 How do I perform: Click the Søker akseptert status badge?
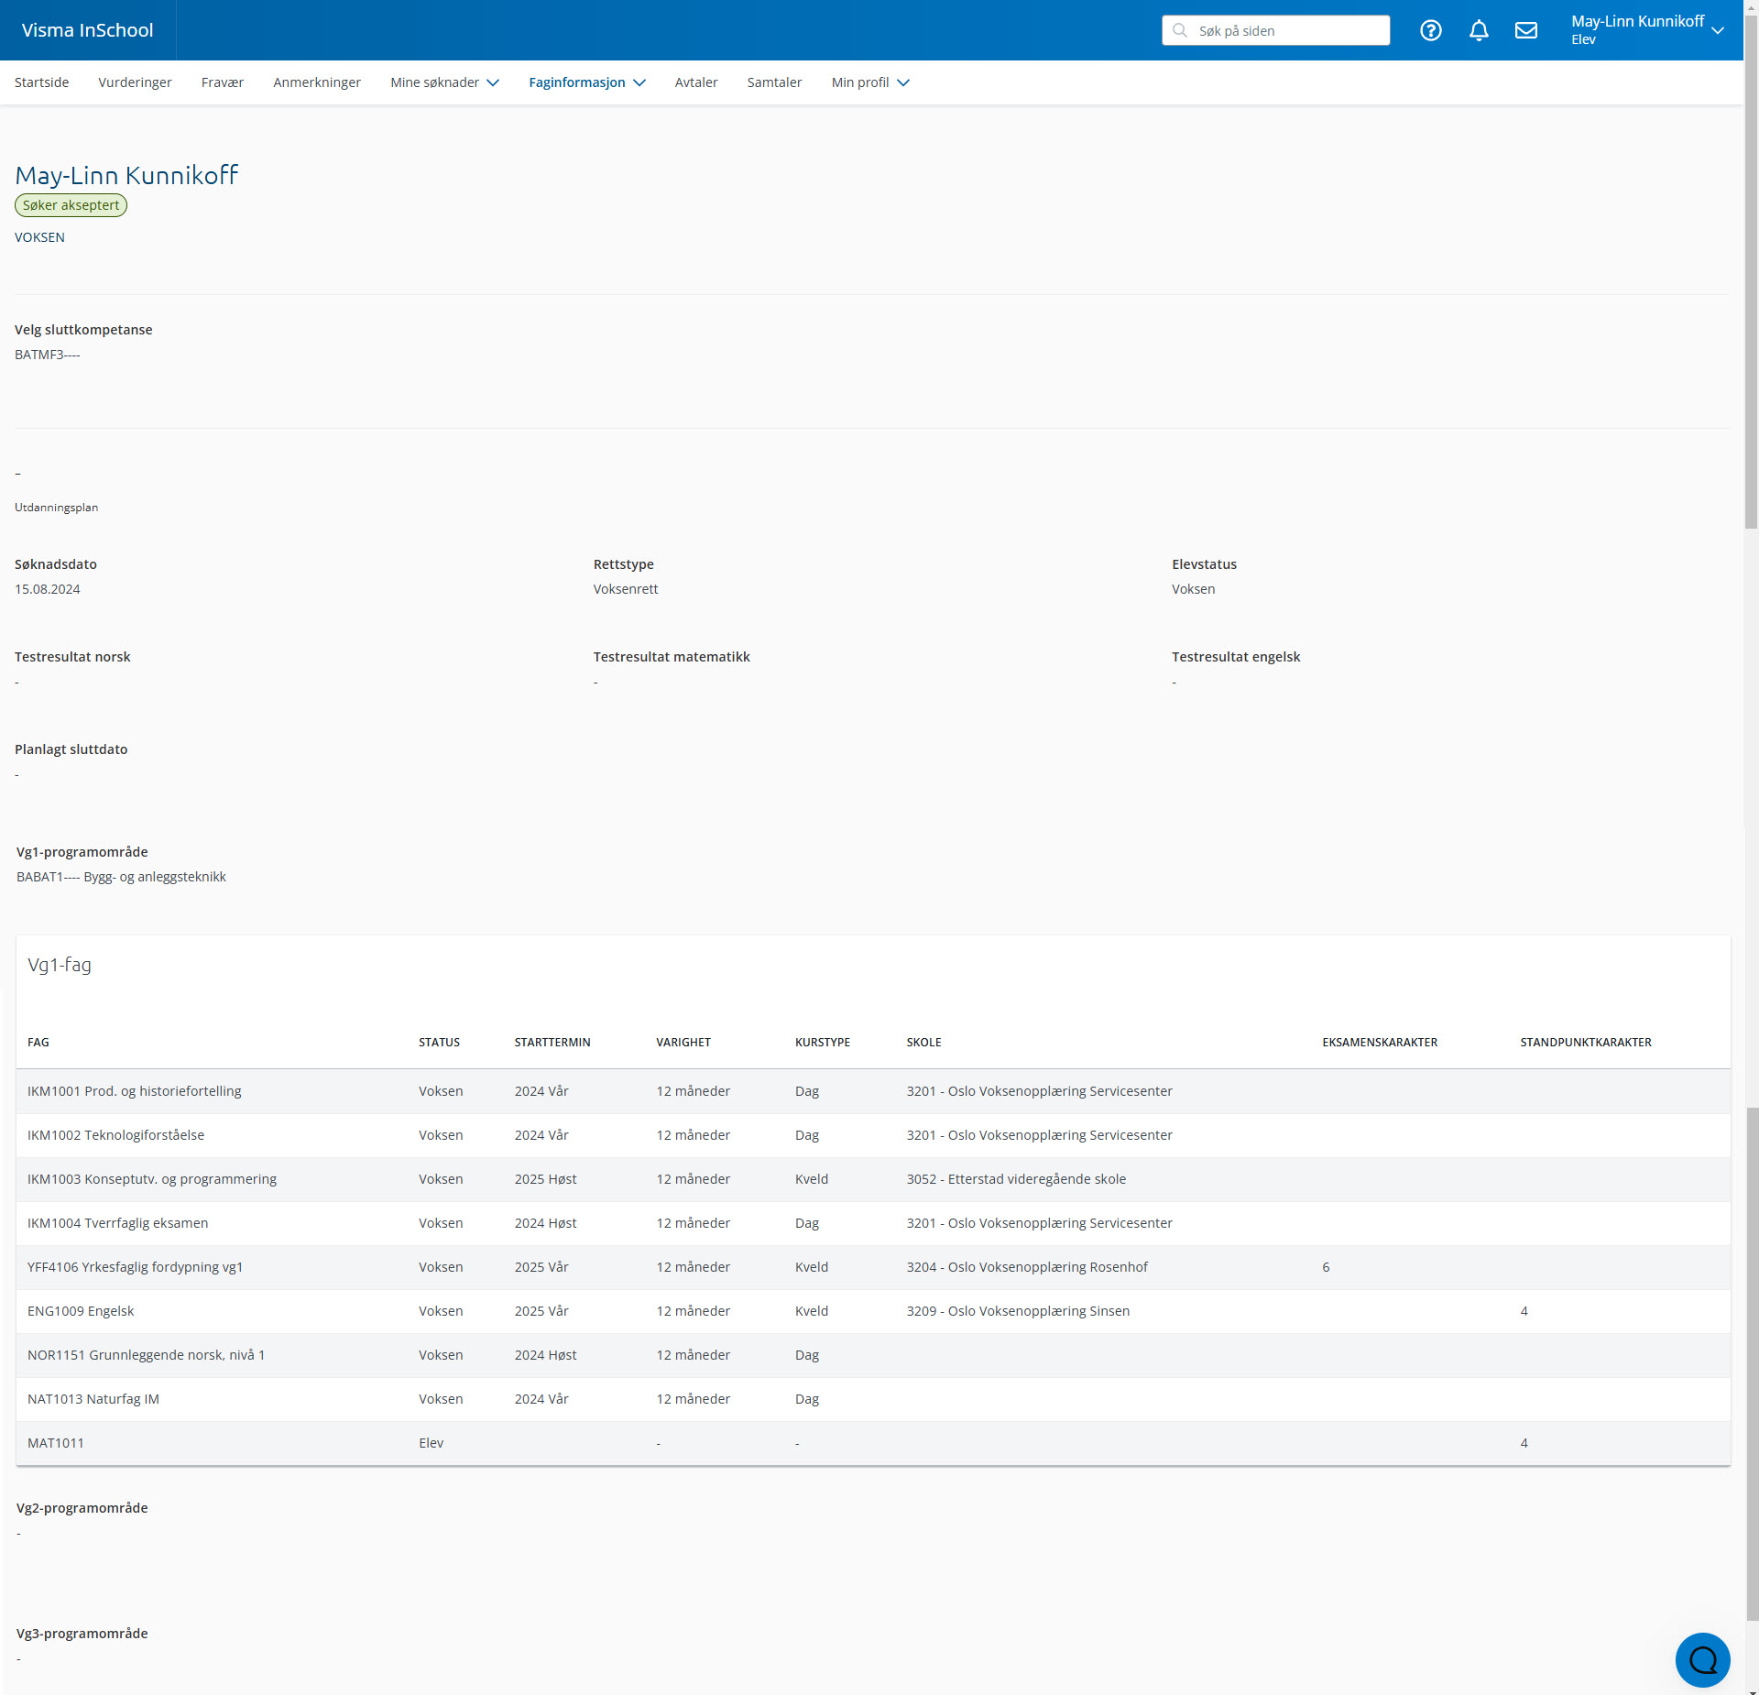[x=71, y=205]
